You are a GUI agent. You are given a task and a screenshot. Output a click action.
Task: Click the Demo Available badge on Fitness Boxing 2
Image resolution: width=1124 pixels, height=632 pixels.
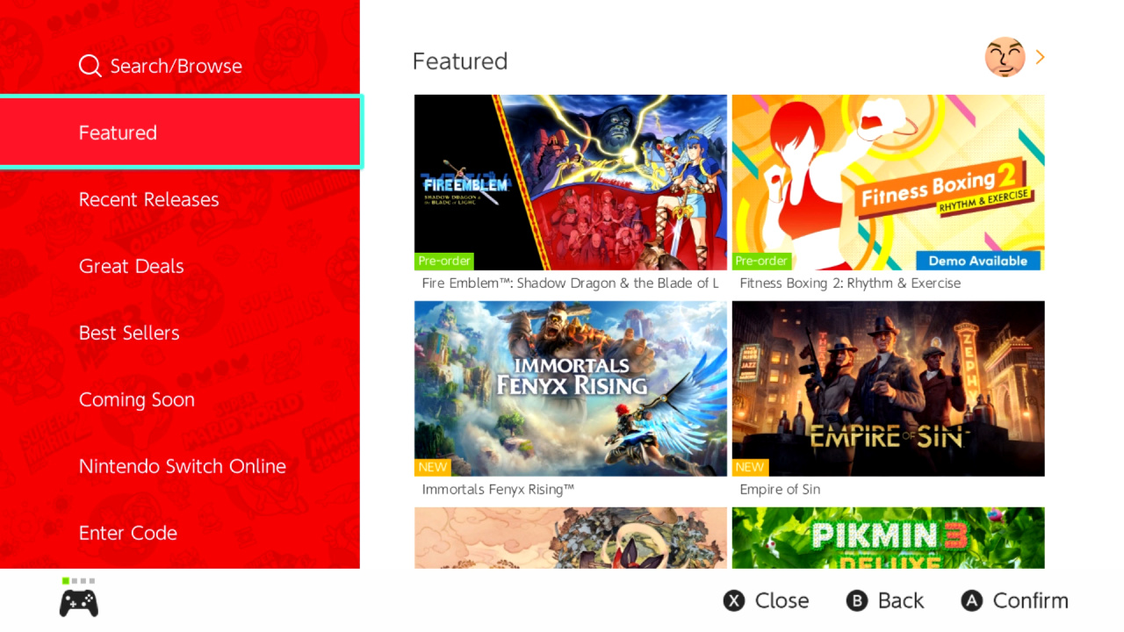[x=978, y=261]
